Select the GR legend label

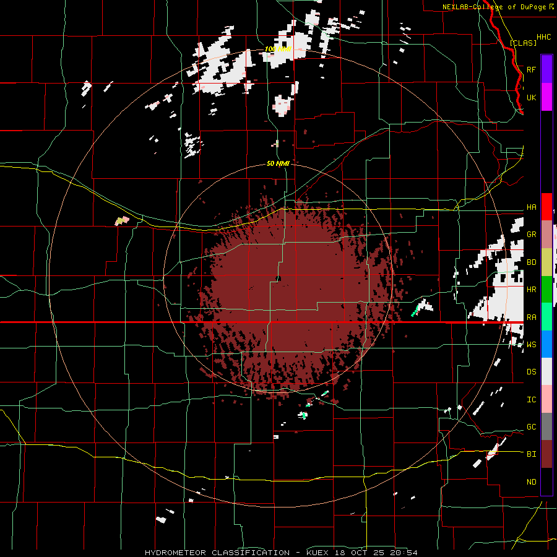pyautogui.click(x=531, y=235)
